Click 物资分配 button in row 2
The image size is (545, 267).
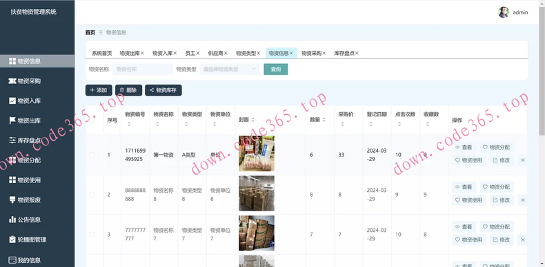tap(496, 187)
